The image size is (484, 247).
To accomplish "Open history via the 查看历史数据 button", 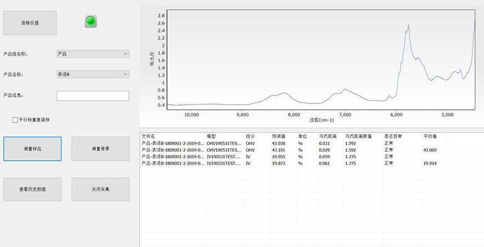I will (32, 189).
